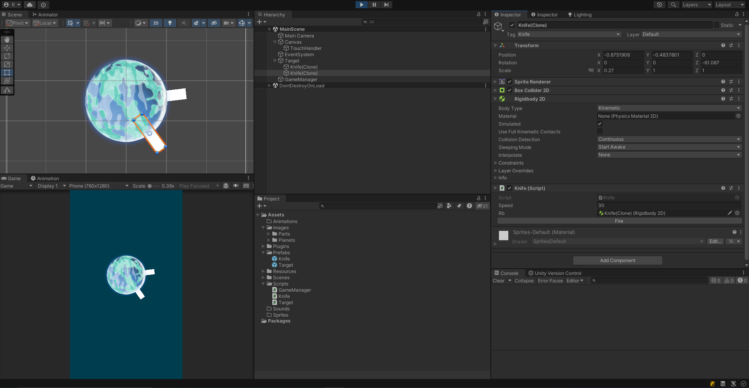Click the Step frame button
Viewport: 749px width, 388px height.
(386, 5)
